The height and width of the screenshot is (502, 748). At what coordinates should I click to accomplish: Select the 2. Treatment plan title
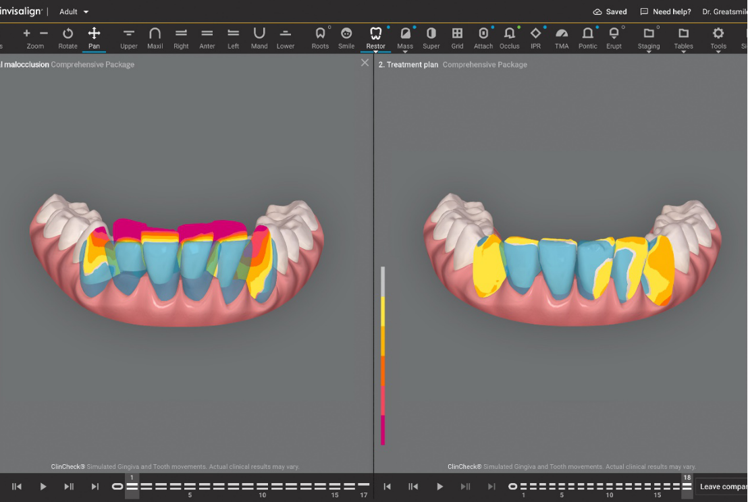(408, 64)
